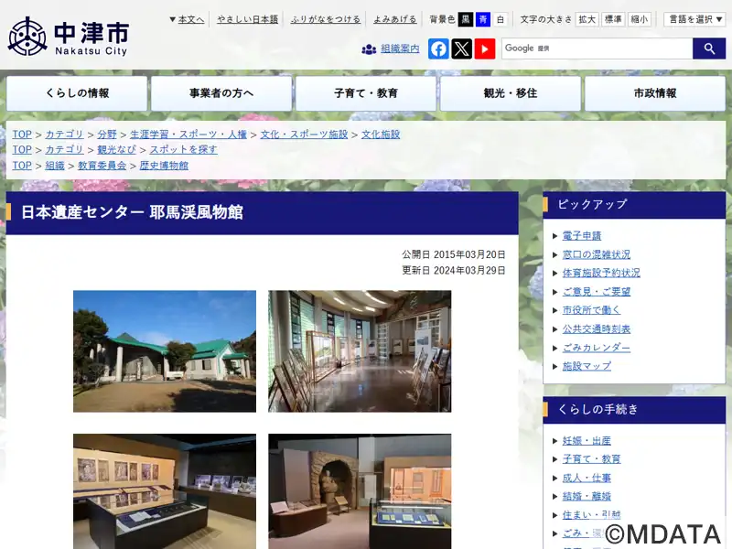Open 観光なび breadcrumb link

(x=117, y=150)
